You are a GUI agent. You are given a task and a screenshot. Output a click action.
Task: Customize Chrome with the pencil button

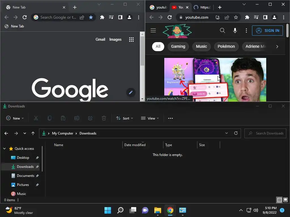point(131,92)
